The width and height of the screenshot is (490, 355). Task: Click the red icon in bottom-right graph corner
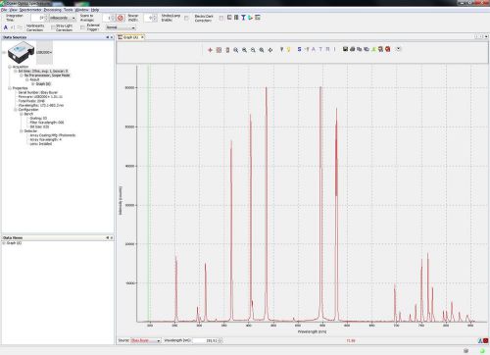(x=485, y=341)
